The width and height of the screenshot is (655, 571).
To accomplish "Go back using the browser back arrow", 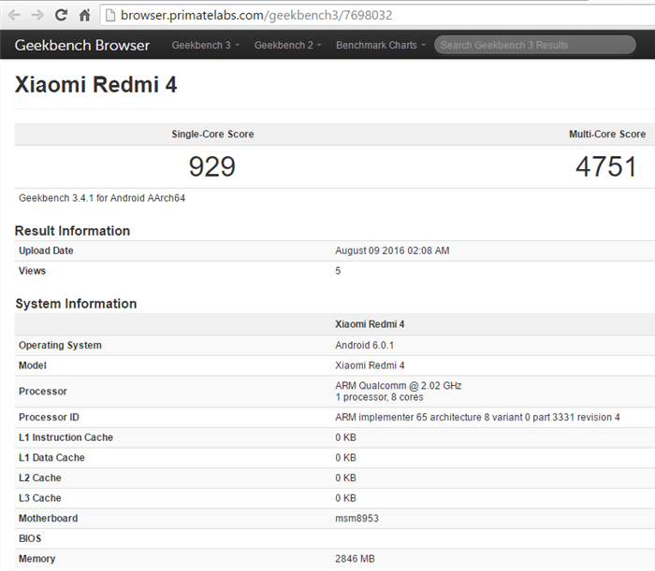I will 14,16.
